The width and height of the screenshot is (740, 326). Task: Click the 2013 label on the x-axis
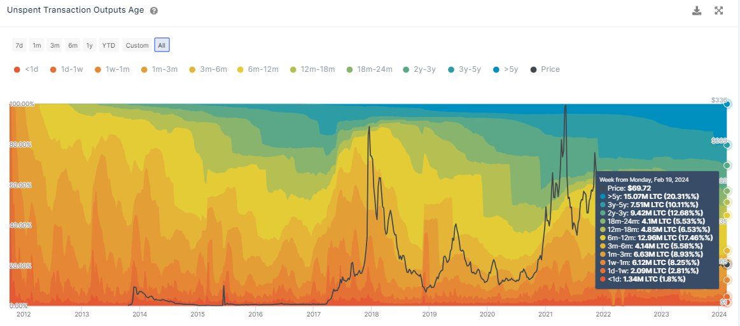(x=81, y=314)
